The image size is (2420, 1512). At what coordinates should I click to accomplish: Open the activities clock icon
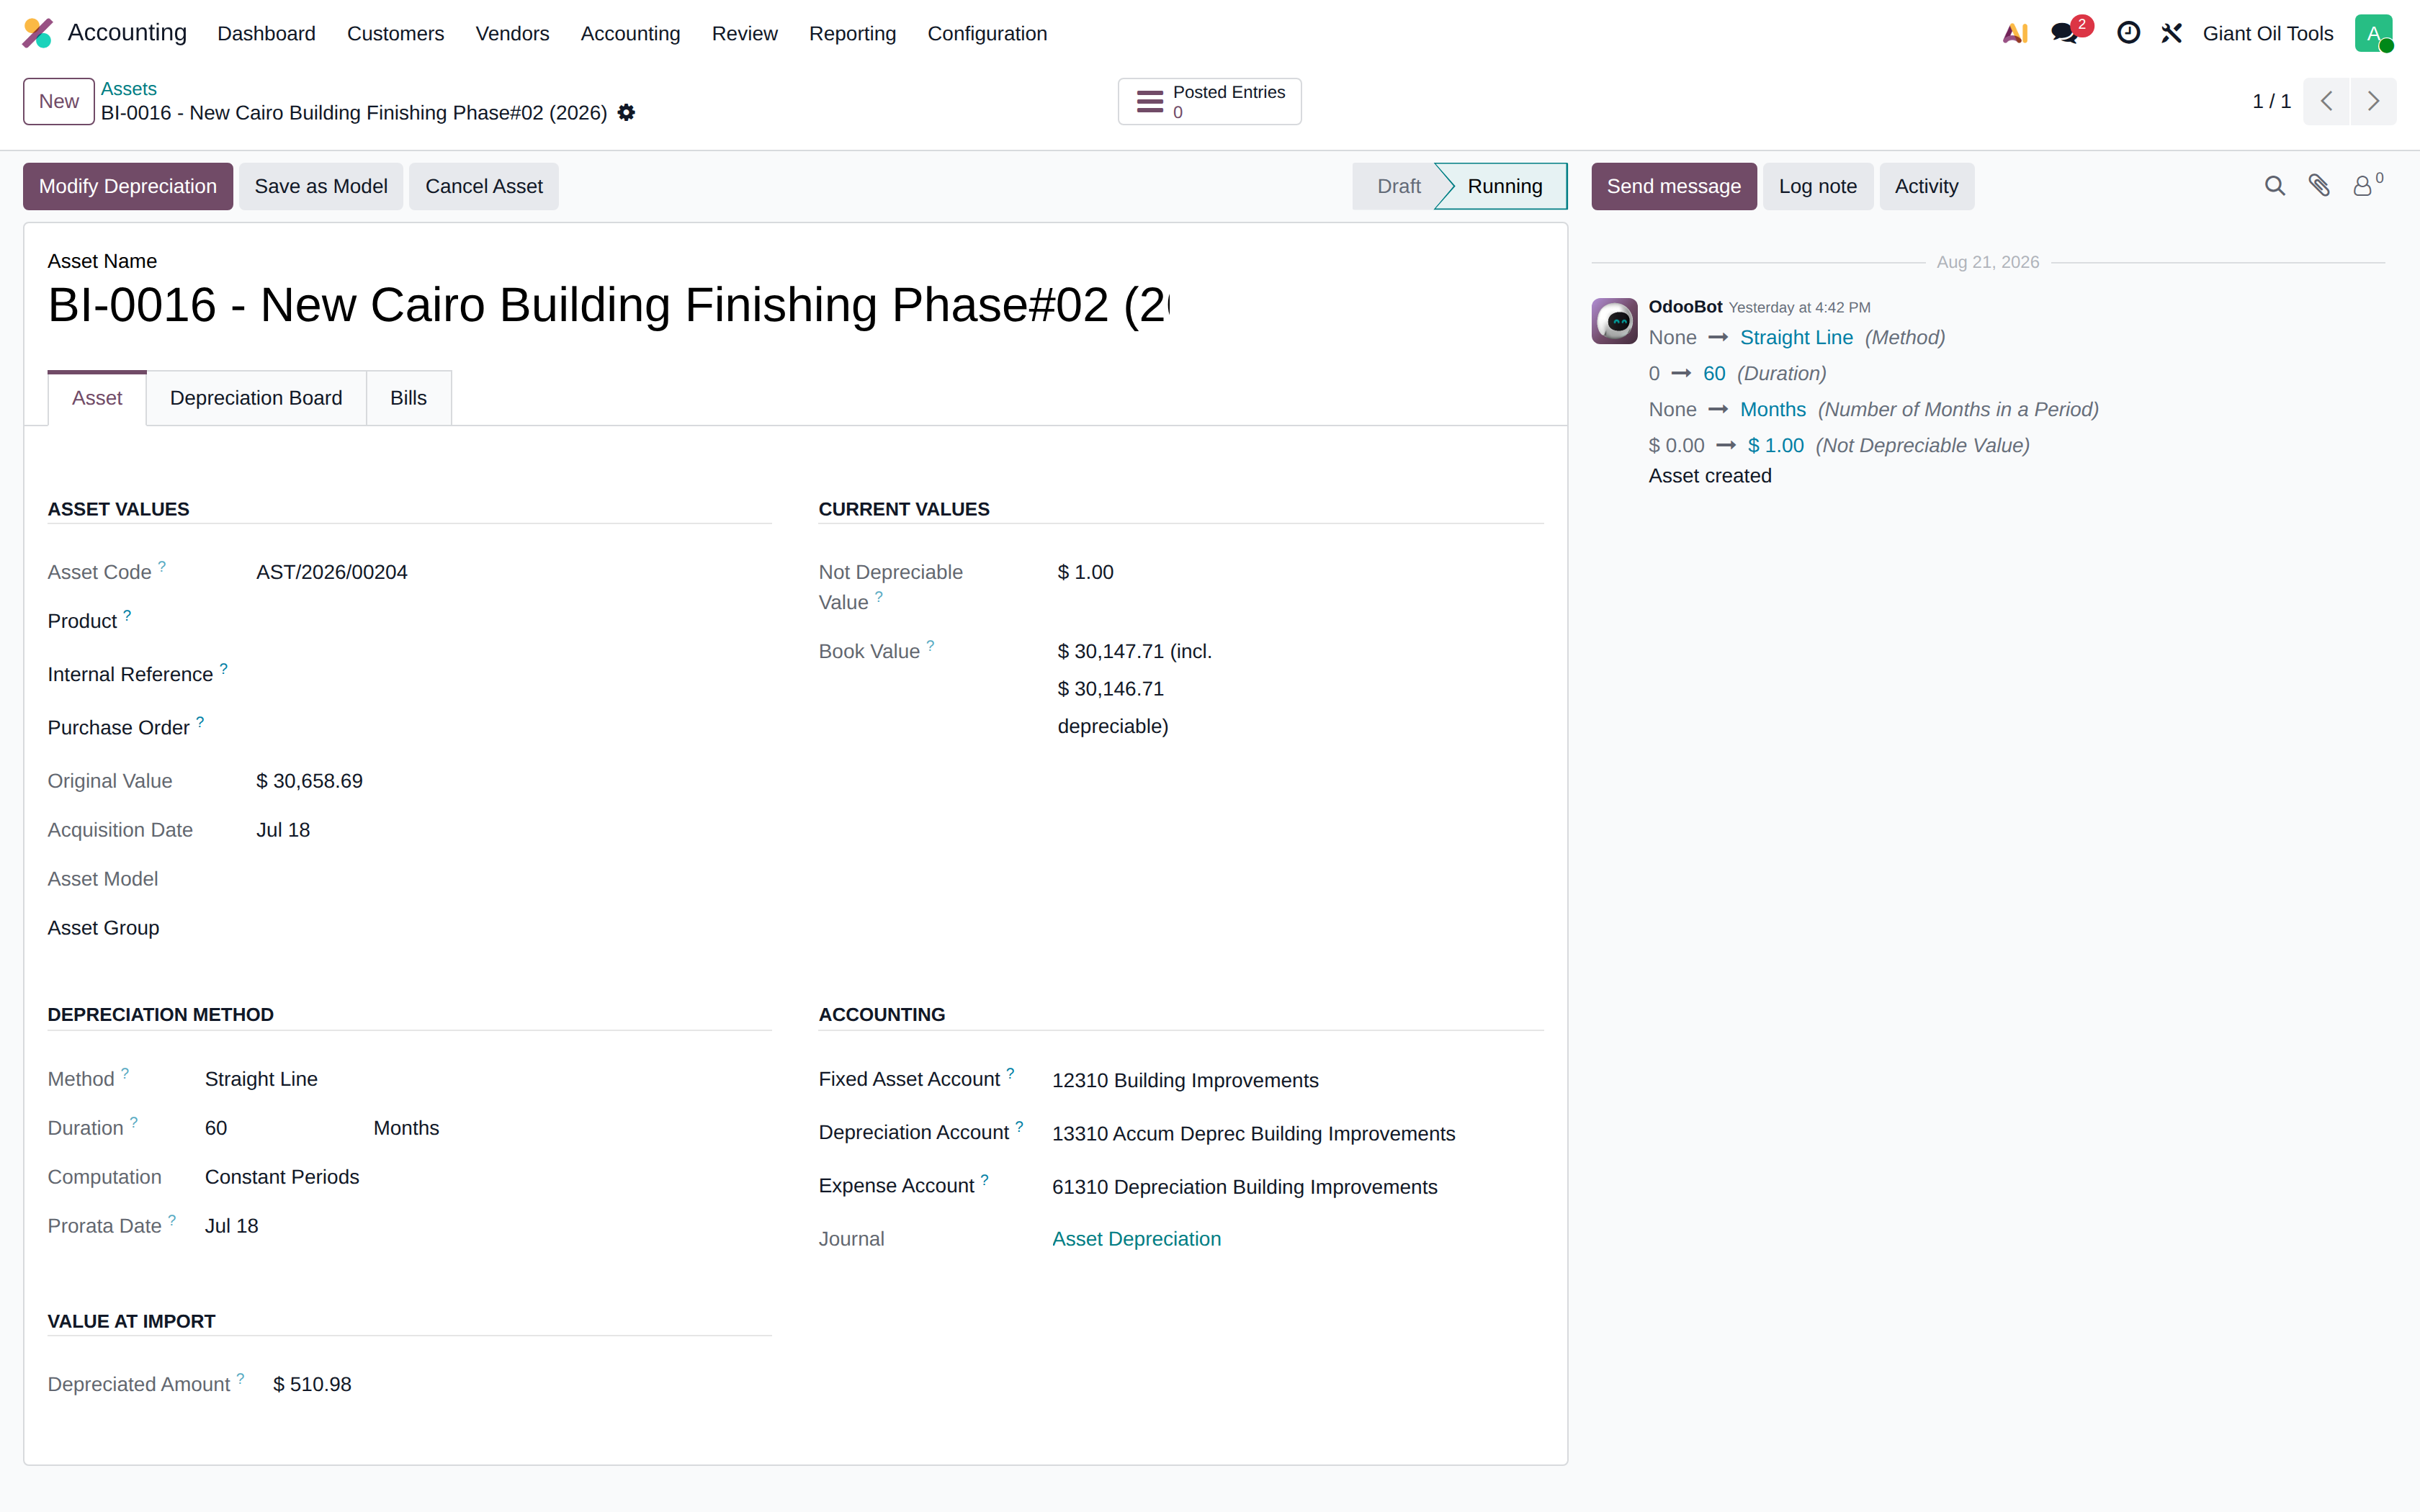click(2128, 33)
